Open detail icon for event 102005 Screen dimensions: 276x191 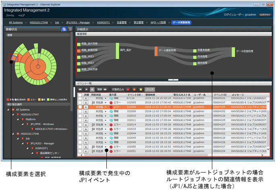pos(86,103)
